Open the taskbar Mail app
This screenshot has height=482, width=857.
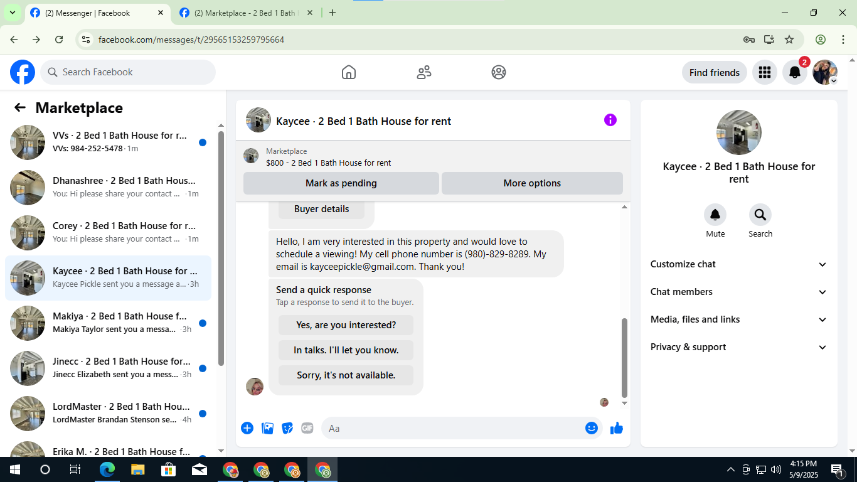pos(200,469)
